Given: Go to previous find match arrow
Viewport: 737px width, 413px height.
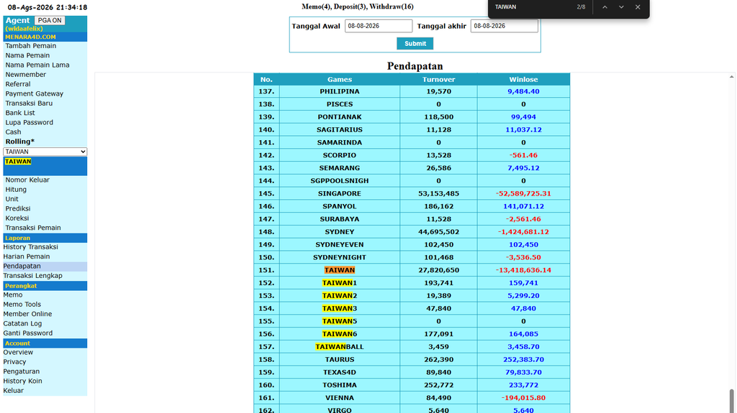Looking at the screenshot, I should (x=605, y=7).
